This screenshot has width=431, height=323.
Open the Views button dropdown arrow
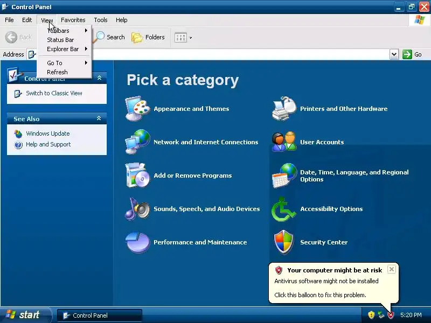[x=191, y=38]
